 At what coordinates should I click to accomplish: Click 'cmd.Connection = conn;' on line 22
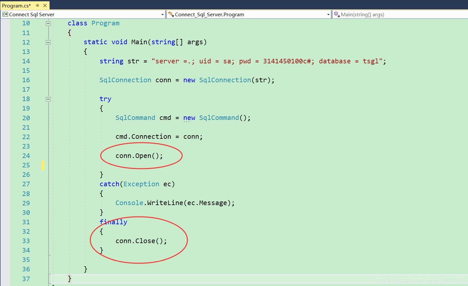[159, 136]
